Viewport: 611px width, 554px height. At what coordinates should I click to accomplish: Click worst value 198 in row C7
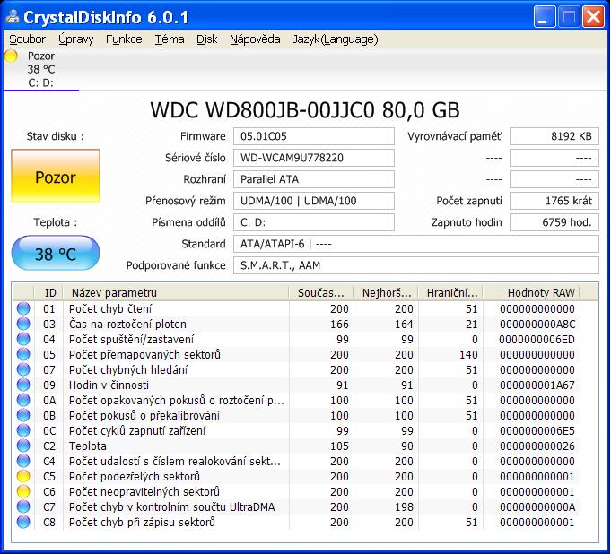(404, 506)
